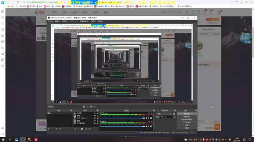Open source properties gear in Sources panel

tap(82, 129)
